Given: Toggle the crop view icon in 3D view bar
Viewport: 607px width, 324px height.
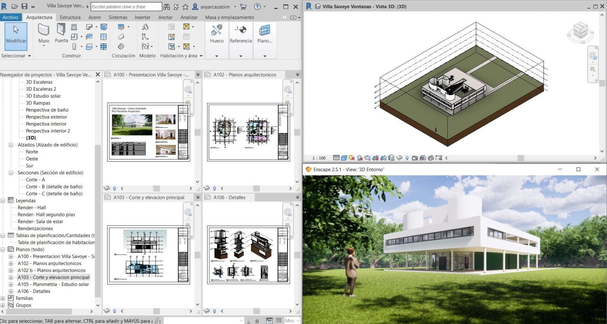Looking at the screenshot, I should (375, 158).
